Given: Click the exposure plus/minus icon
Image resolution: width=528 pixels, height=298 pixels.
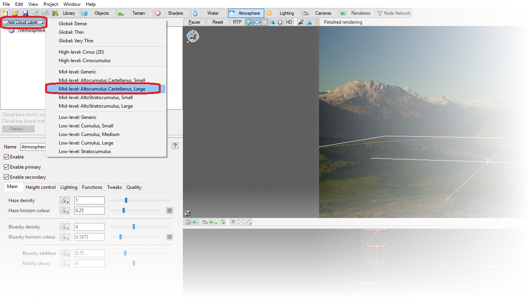Looking at the screenshot, I should point(188,213).
